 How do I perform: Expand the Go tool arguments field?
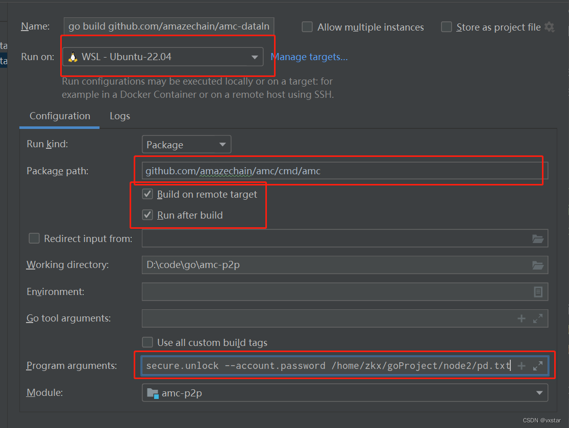(x=538, y=318)
